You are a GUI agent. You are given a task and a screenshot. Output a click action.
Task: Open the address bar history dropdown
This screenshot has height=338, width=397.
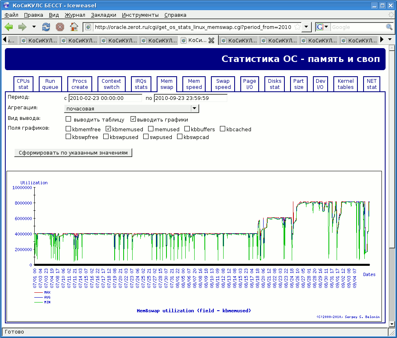click(307, 27)
